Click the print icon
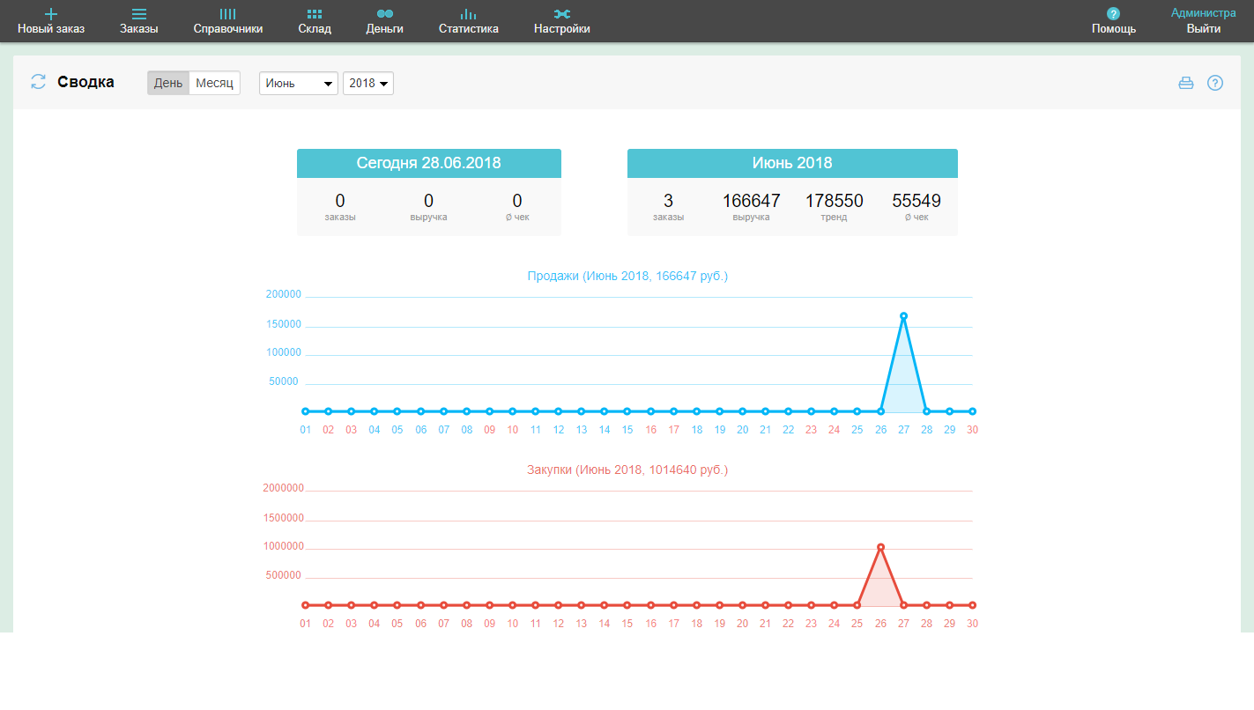This screenshot has height=710, width=1254. tap(1186, 83)
